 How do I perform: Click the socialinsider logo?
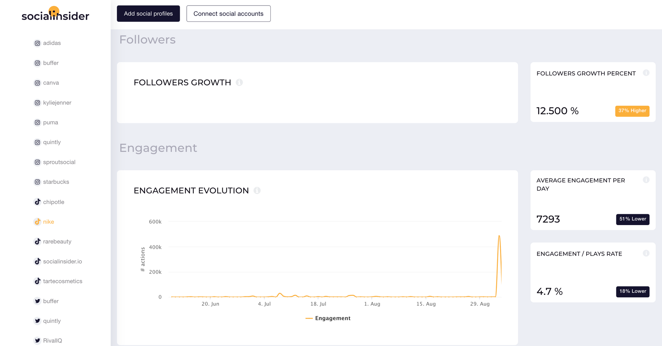click(55, 14)
